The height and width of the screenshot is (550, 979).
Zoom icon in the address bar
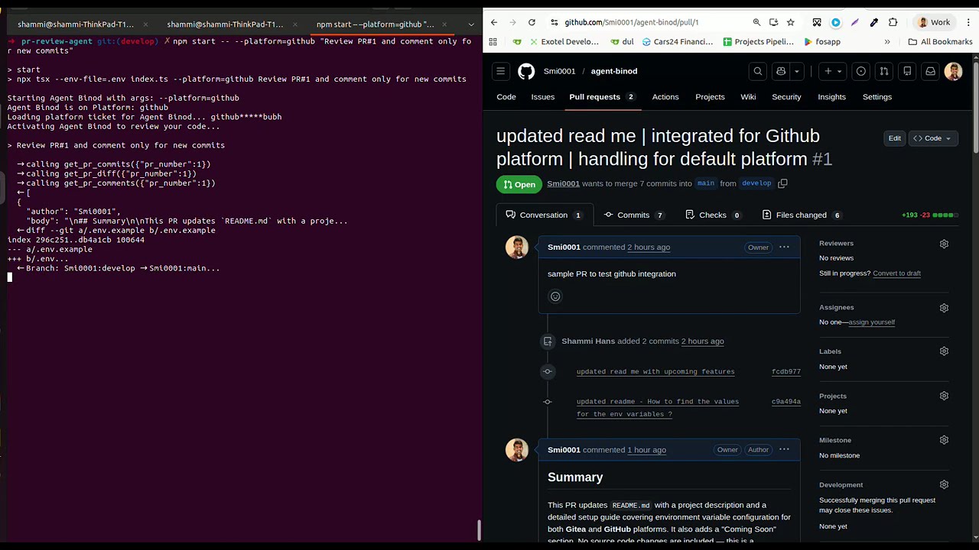point(756,22)
